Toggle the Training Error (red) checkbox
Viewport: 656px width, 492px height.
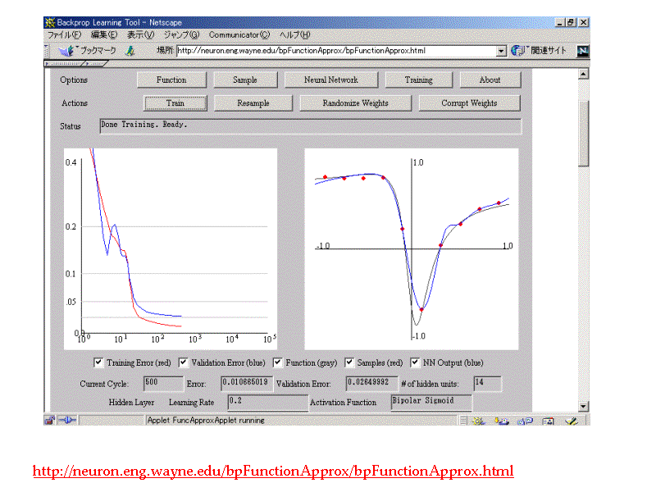pos(98,362)
